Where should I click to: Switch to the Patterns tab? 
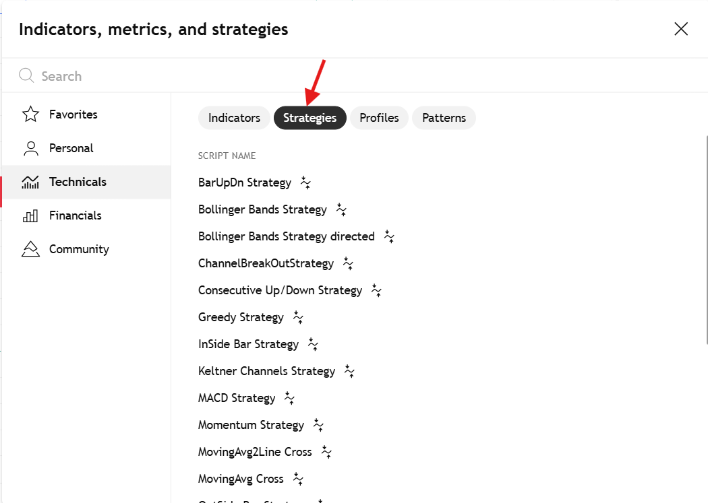click(x=444, y=118)
